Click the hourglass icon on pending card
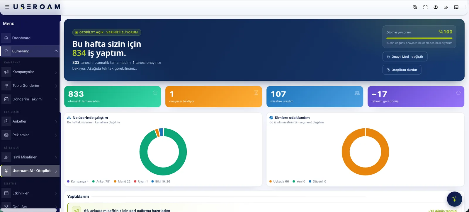The height and width of the screenshot is (212, 469). (256, 93)
